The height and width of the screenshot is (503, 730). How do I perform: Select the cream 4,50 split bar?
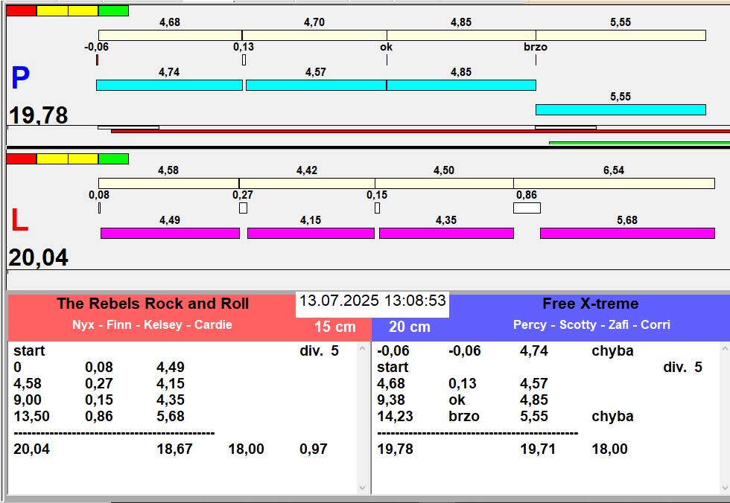(x=445, y=183)
